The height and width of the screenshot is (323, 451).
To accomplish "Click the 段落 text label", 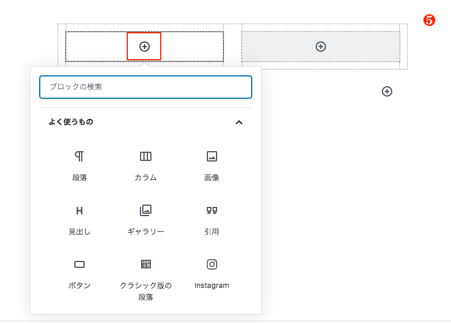I will (x=79, y=178).
